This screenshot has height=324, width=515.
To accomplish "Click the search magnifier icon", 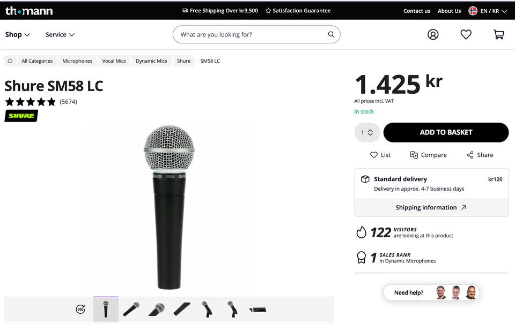I will pyautogui.click(x=331, y=35).
